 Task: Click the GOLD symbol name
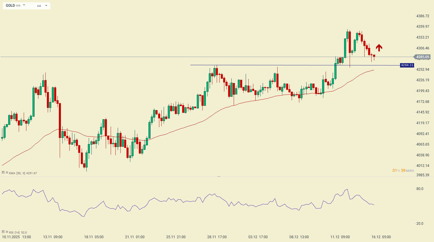(x=10, y=6)
